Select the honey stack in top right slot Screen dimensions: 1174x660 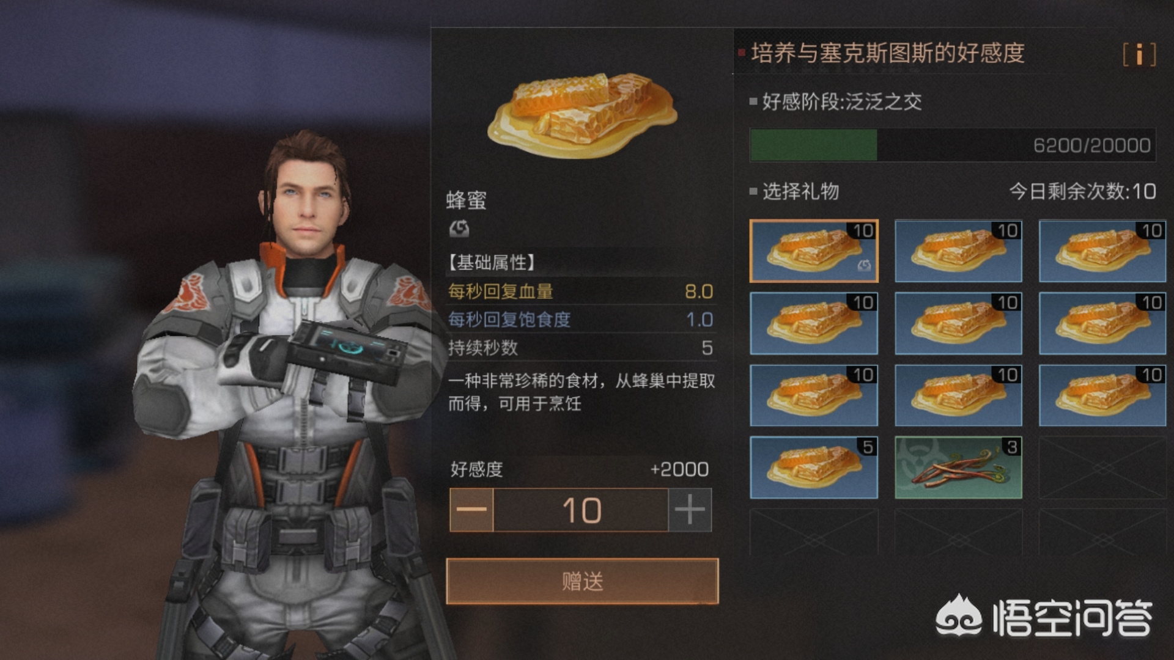click(x=1102, y=251)
